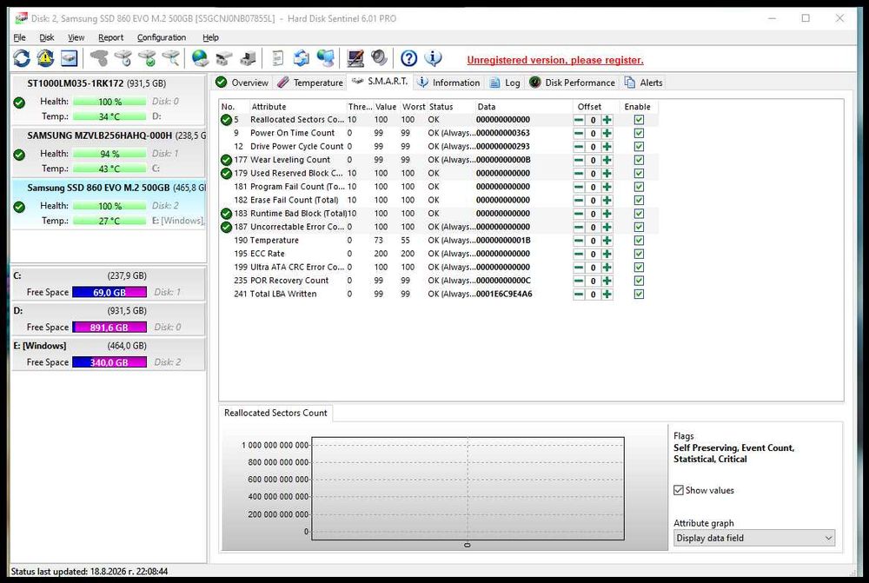The height and width of the screenshot is (583, 869).
Task: Open the Disk menu
Action: 47,37
